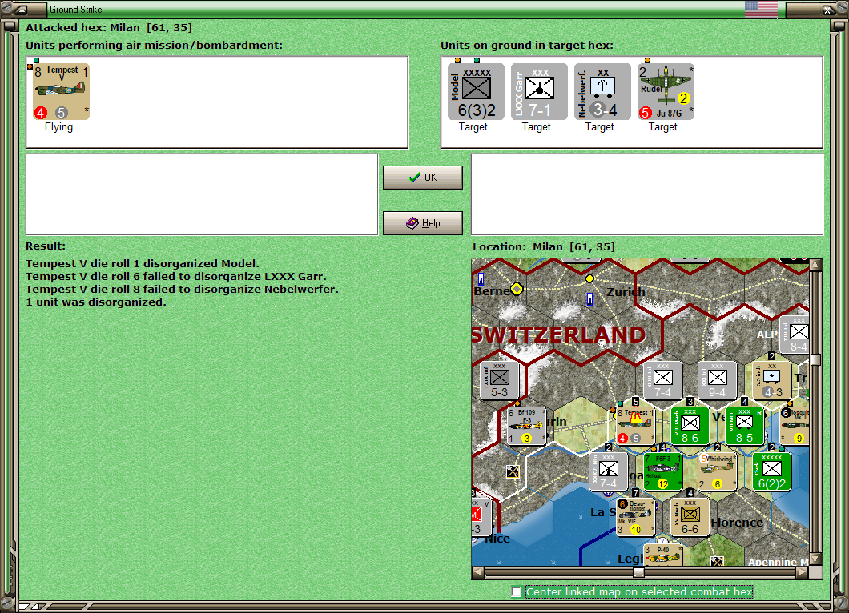Click the green 8-5 corps counter
The width and height of the screenshot is (849, 613).
tap(745, 426)
